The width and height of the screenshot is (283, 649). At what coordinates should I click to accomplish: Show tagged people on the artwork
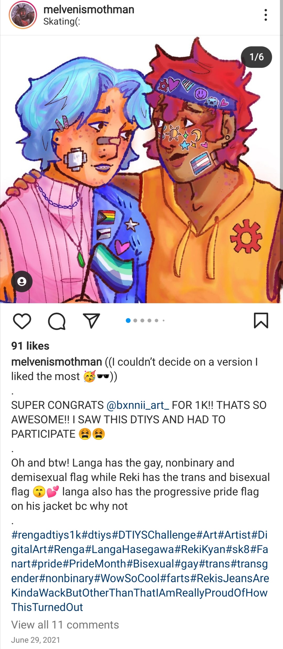[22, 282]
